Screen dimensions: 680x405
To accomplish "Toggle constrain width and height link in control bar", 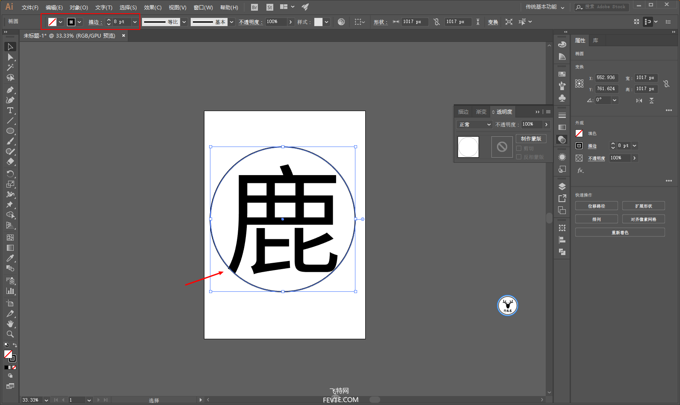I will point(437,22).
